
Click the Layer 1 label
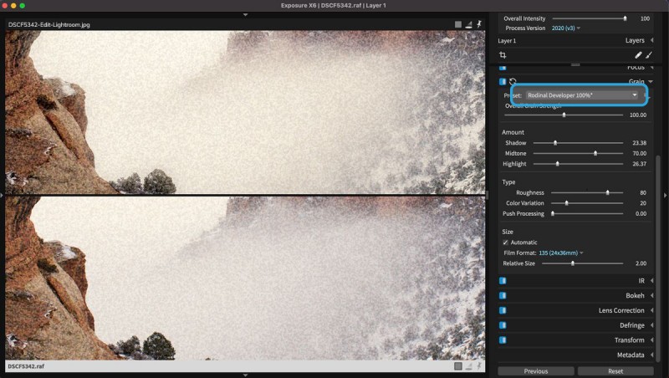point(507,40)
